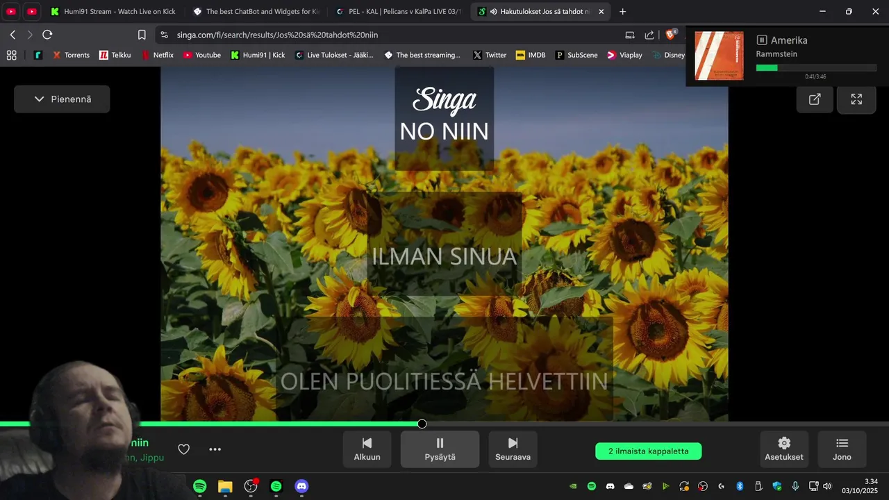The image size is (889, 500).
Task: Open karaoke player in external window
Action: point(815,99)
